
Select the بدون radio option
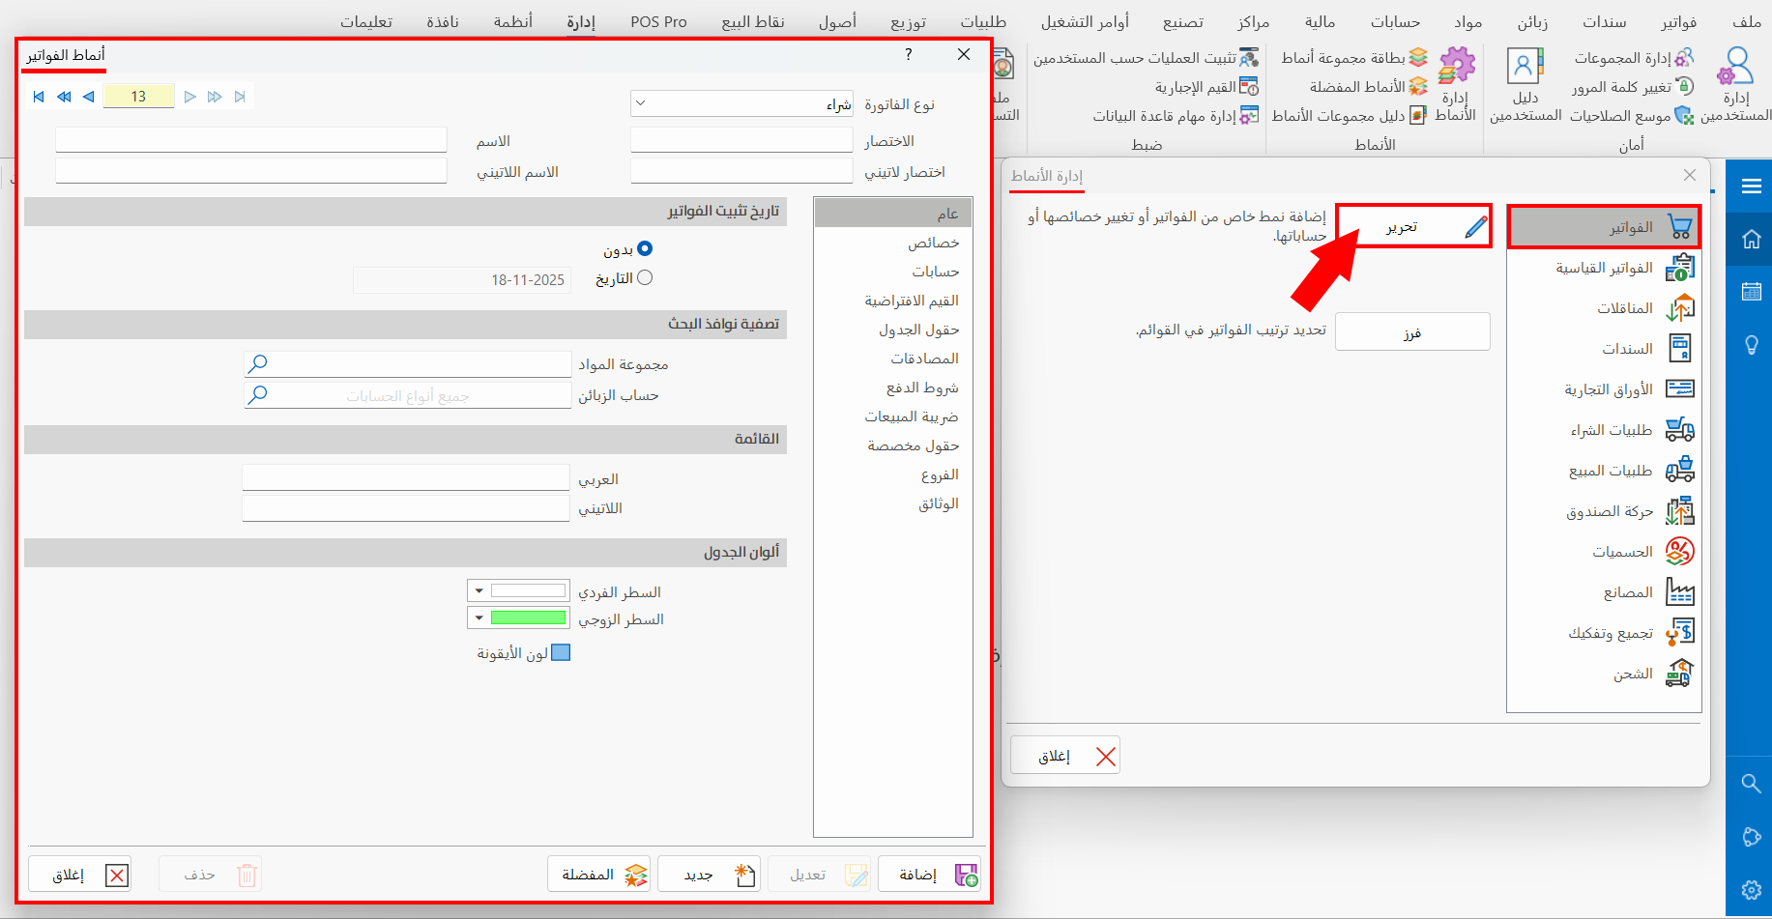click(645, 248)
